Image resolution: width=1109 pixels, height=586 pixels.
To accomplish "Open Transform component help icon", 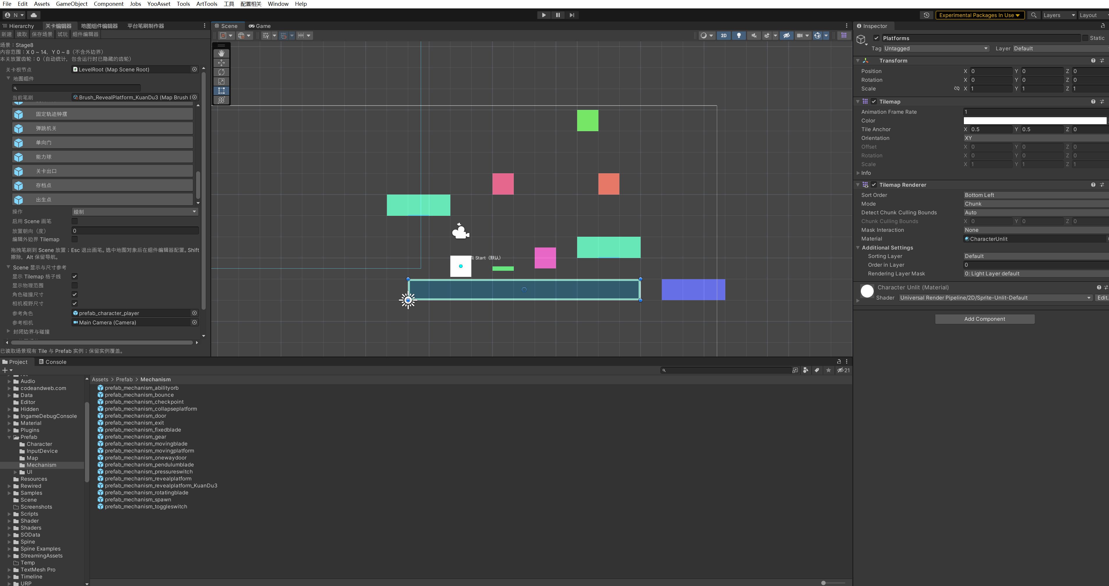I will click(x=1093, y=61).
